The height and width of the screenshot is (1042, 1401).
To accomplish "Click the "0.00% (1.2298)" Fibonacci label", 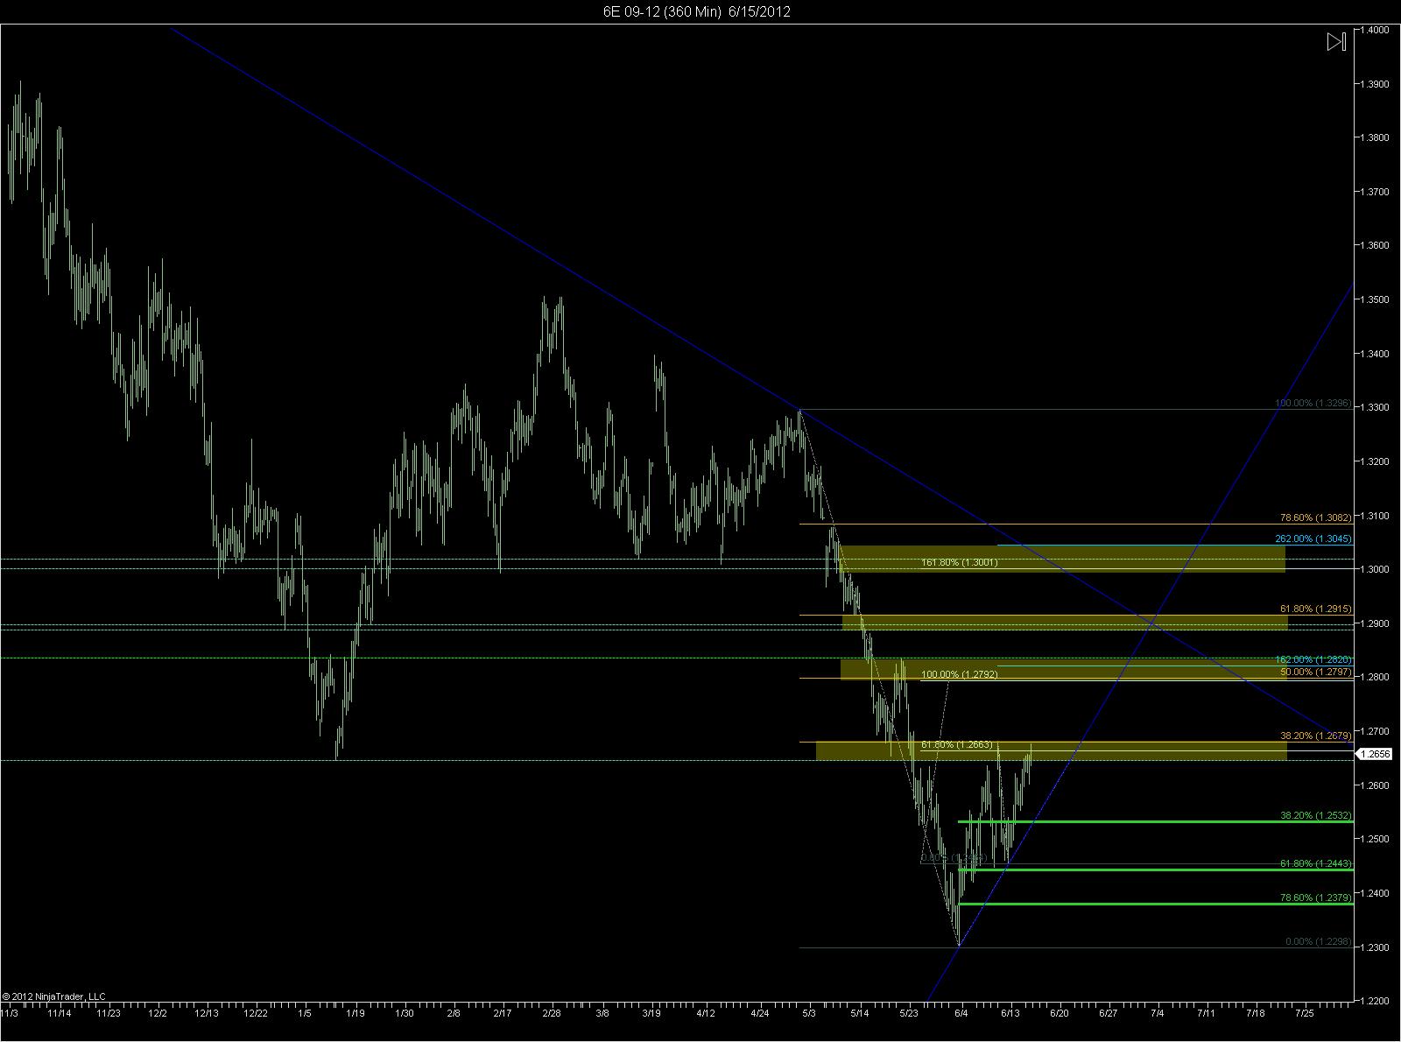I will click(1319, 941).
